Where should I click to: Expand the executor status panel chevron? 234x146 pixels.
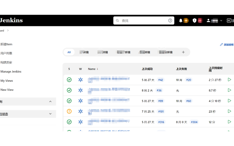[50, 114]
